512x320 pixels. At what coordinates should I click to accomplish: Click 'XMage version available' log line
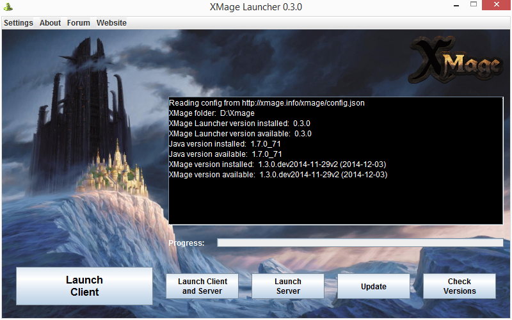[x=278, y=175]
